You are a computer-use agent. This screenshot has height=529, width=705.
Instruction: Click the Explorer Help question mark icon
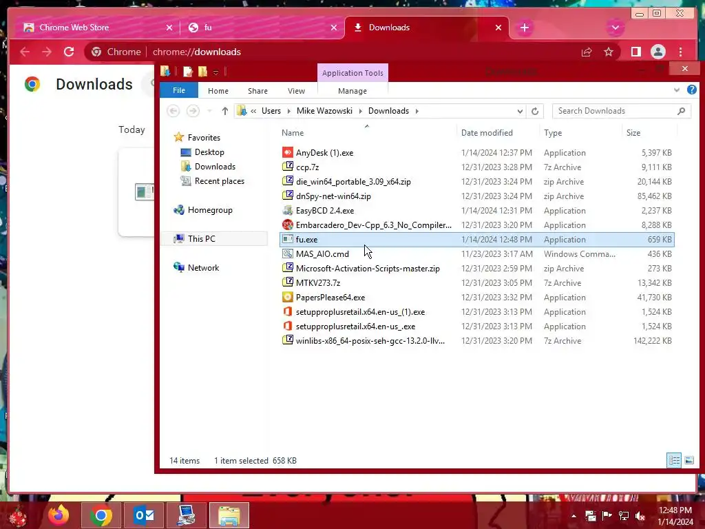[691, 90]
